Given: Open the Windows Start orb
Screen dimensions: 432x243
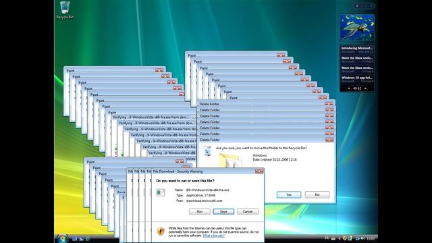Looking at the screenshot, I should point(63,238).
